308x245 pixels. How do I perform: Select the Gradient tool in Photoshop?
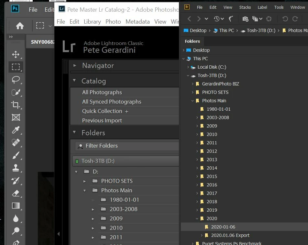tap(16, 206)
